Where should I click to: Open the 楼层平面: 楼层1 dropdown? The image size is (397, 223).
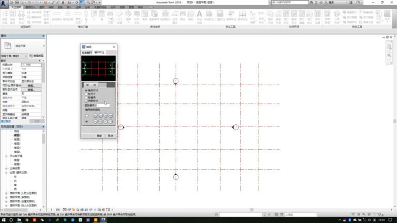tap(14, 56)
